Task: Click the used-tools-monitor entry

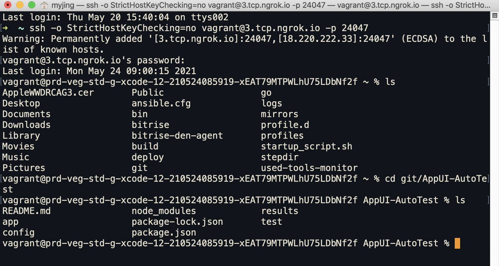Action: click(309, 168)
